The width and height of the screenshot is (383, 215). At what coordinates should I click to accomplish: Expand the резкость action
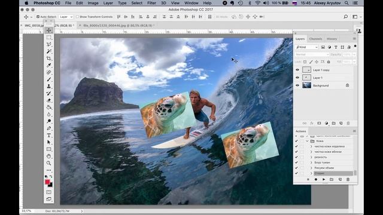(311, 157)
